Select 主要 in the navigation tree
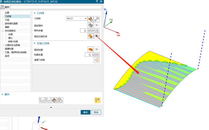 7,13
